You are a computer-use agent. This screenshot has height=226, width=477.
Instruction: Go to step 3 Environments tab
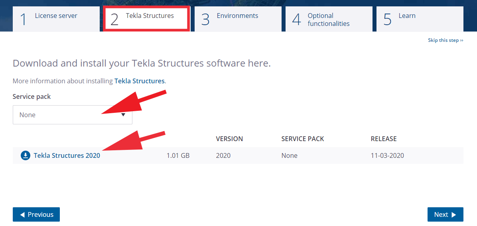pos(238,19)
